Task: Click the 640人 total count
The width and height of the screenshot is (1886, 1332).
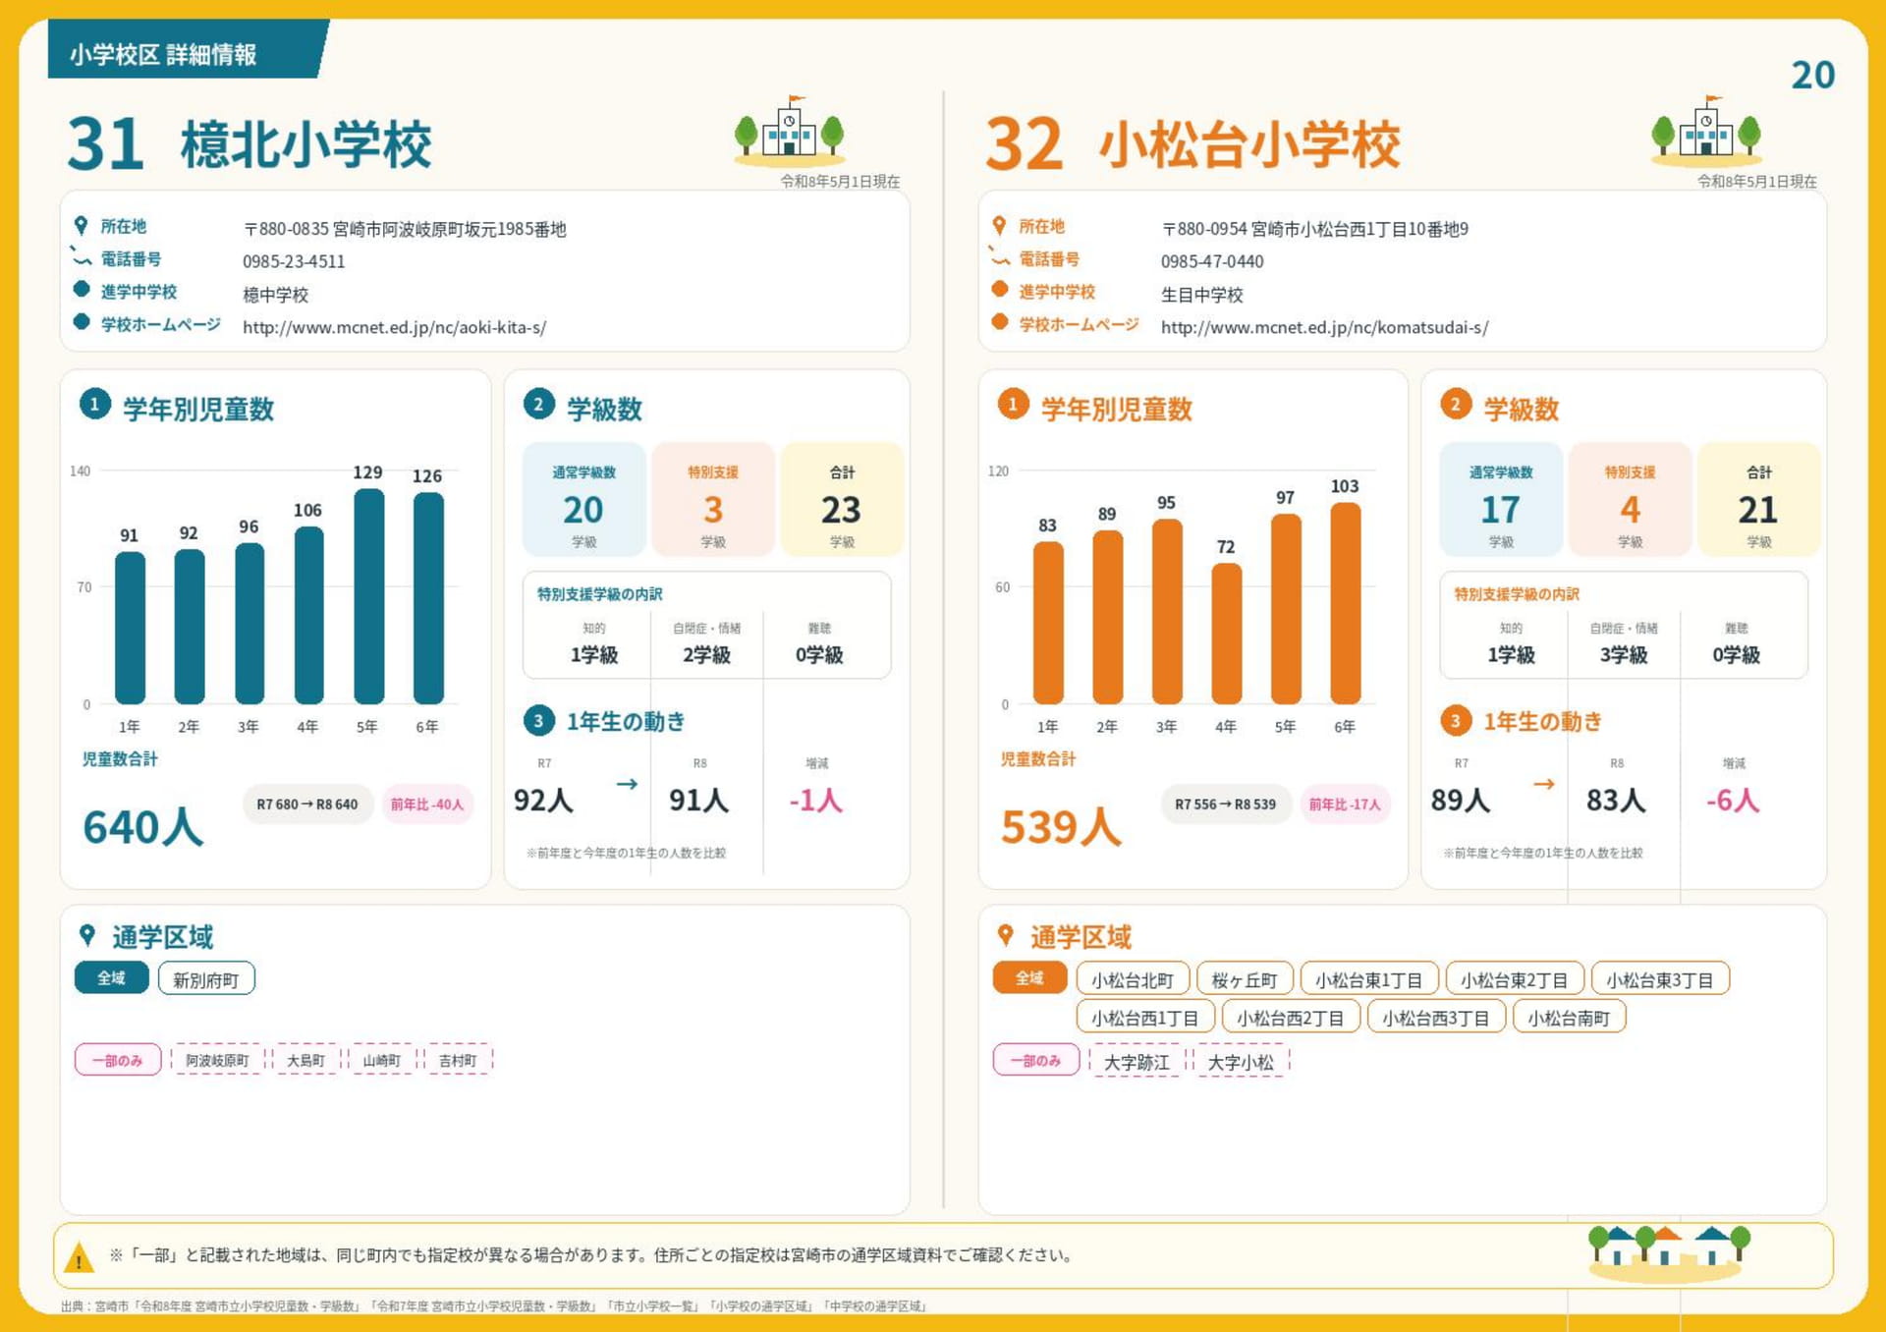Action: click(143, 827)
